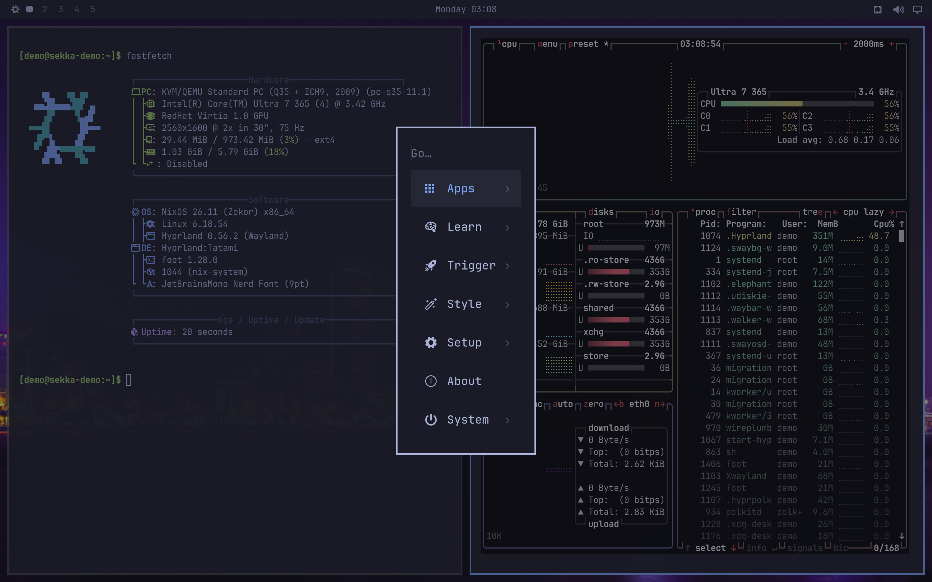The height and width of the screenshot is (582, 932).
Task: Click the monitor icon in top bar
Action: [917, 9]
